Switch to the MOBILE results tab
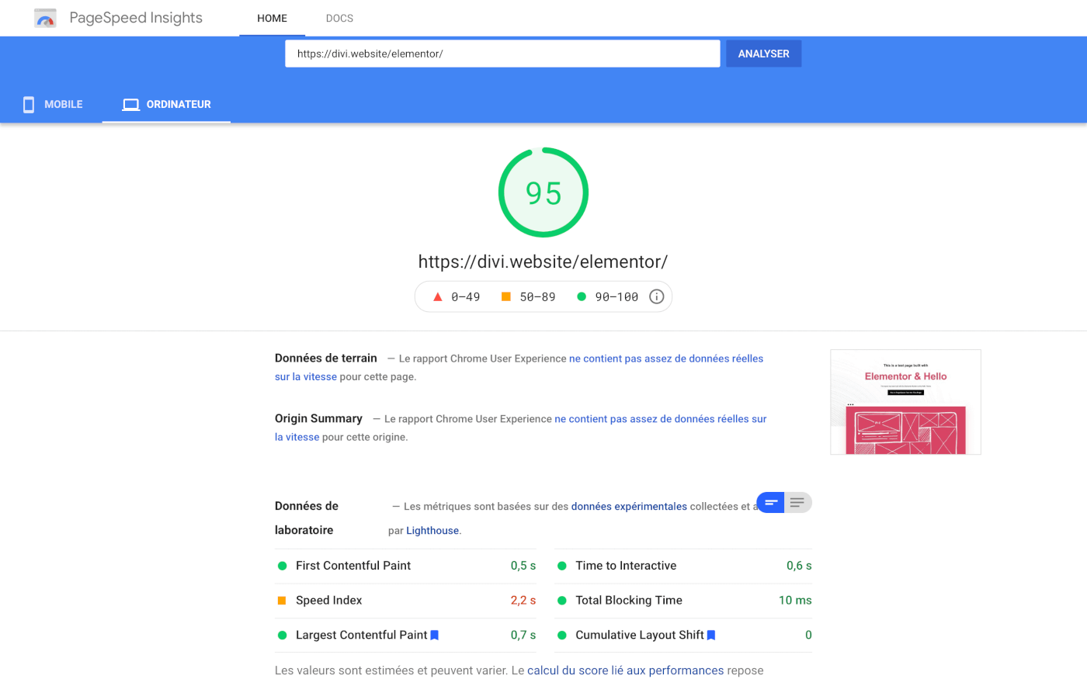Image resolution: width=1087 pixels, height=679 pixels. (x=51, y=105)
